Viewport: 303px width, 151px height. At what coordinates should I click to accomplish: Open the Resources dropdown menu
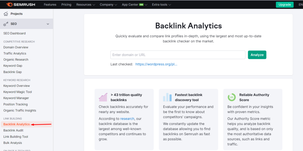(x=86, y=4)
